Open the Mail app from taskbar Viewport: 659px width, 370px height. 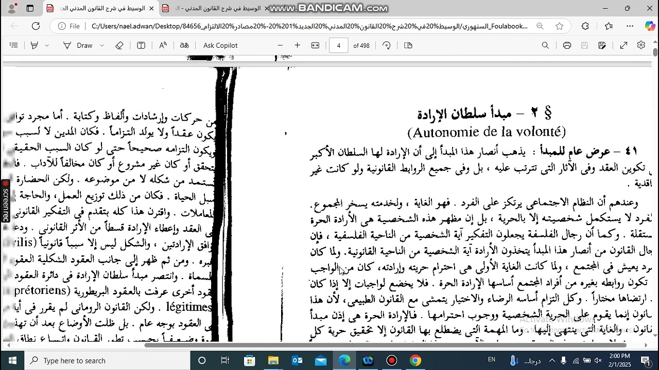click(321, 360)
